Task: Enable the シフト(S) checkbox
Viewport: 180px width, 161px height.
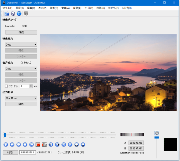Action: pos(6,86)
